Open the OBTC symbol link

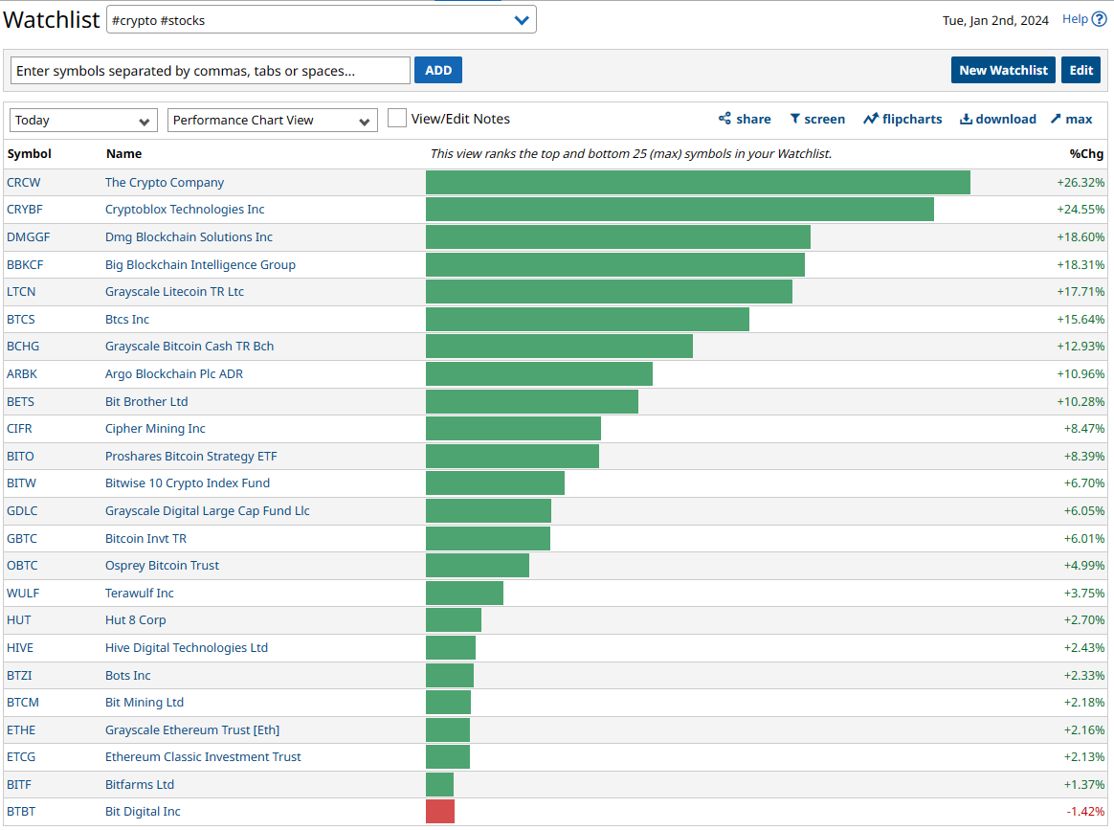coord(22,567)
